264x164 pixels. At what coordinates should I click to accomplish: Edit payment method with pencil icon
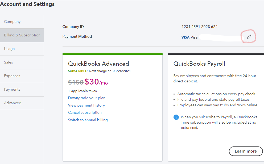[x=249, y=37]
